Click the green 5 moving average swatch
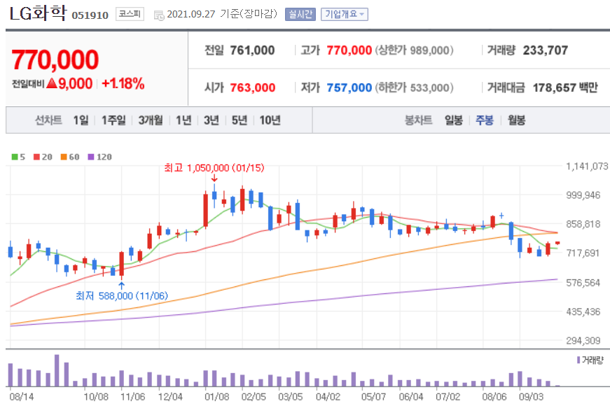610x406 pixels. tap(15, 157)
